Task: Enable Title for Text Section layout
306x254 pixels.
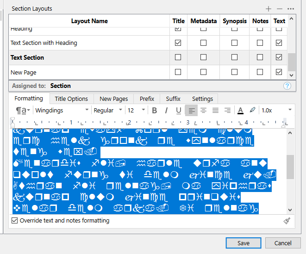Action: coord(178,57)
